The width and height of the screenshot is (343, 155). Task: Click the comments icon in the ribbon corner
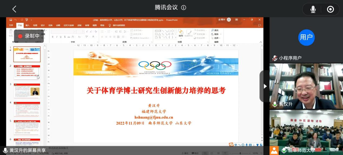coord(259,25)
